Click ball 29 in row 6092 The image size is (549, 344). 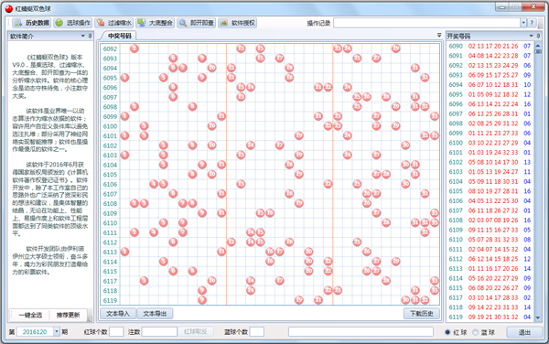395,48
